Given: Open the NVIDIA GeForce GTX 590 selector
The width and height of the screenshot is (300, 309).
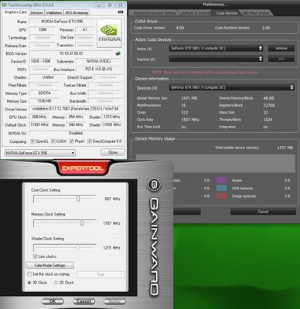Looking at the screenshot, I should pos(40,153).
